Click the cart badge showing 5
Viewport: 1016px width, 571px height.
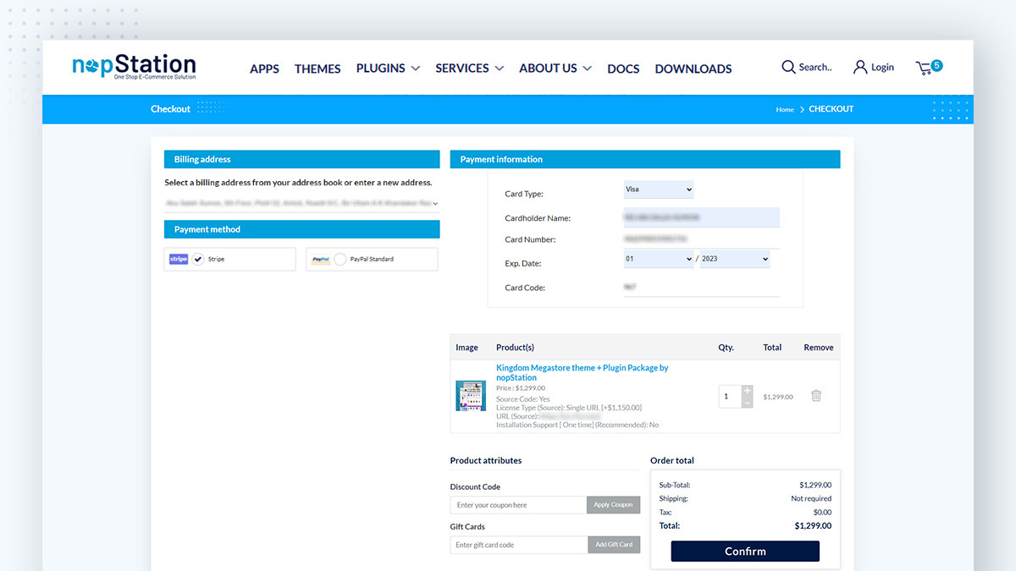936,65
